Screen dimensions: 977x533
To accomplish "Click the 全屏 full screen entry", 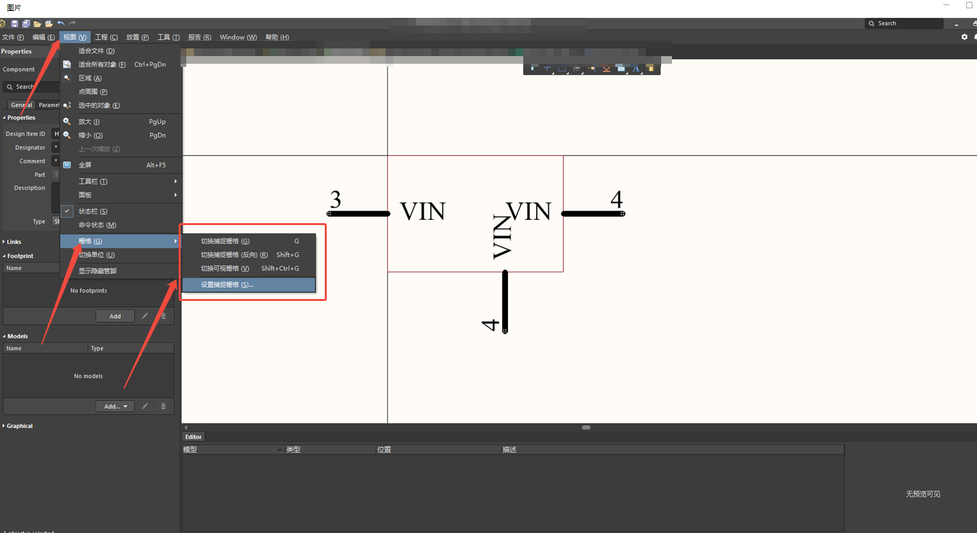I will click(121, 164).
